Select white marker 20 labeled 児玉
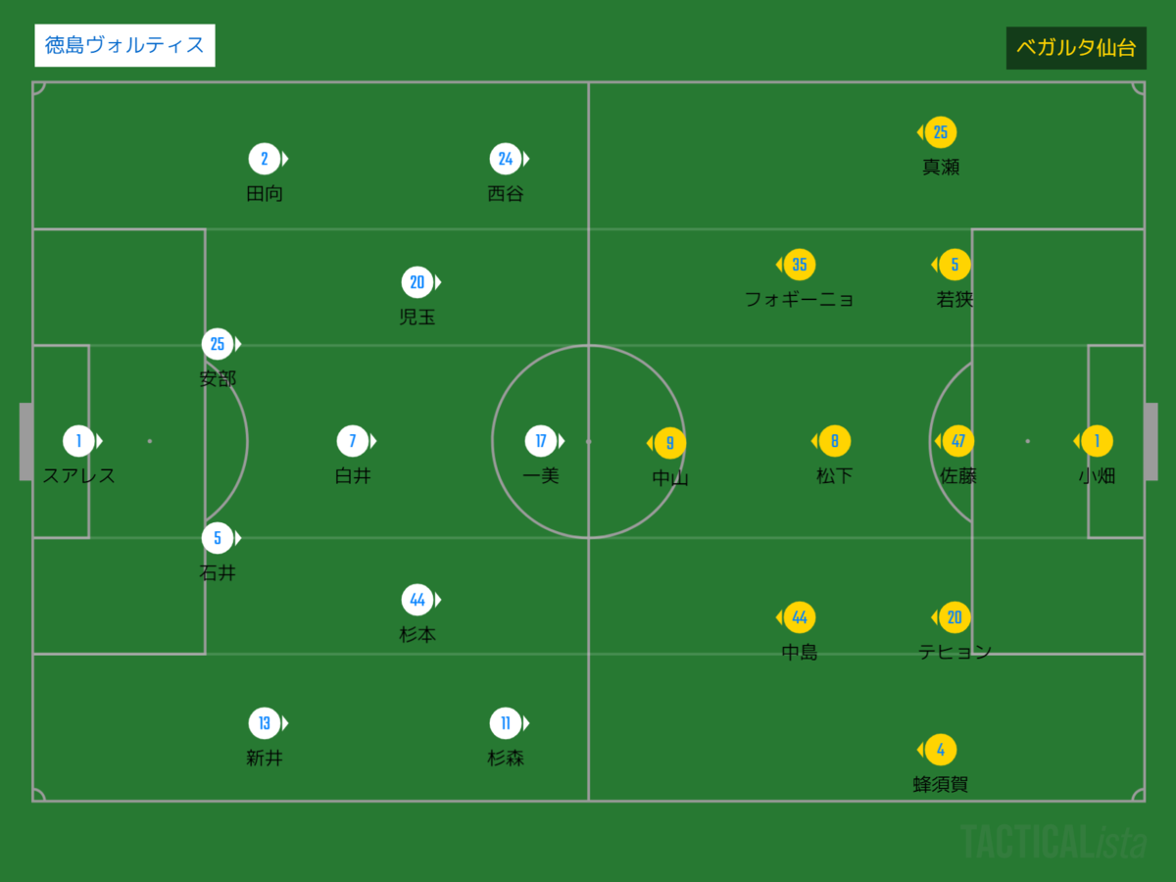Viewport: 1176px width, 882px height. pos(417,282)
